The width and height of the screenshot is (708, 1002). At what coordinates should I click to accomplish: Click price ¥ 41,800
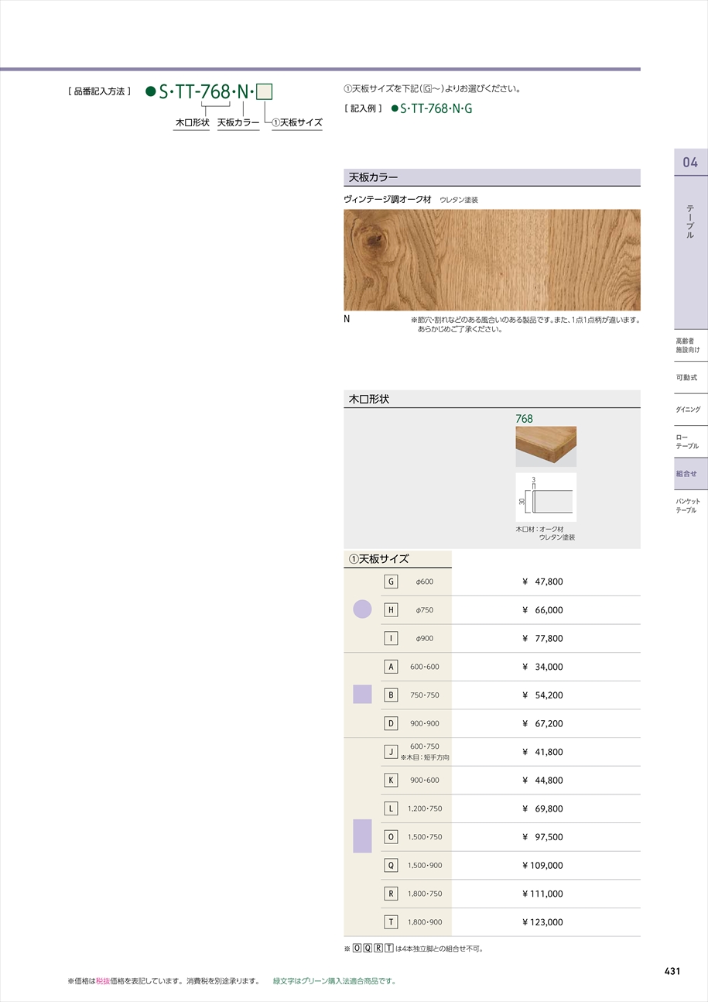tap(542, 752)
